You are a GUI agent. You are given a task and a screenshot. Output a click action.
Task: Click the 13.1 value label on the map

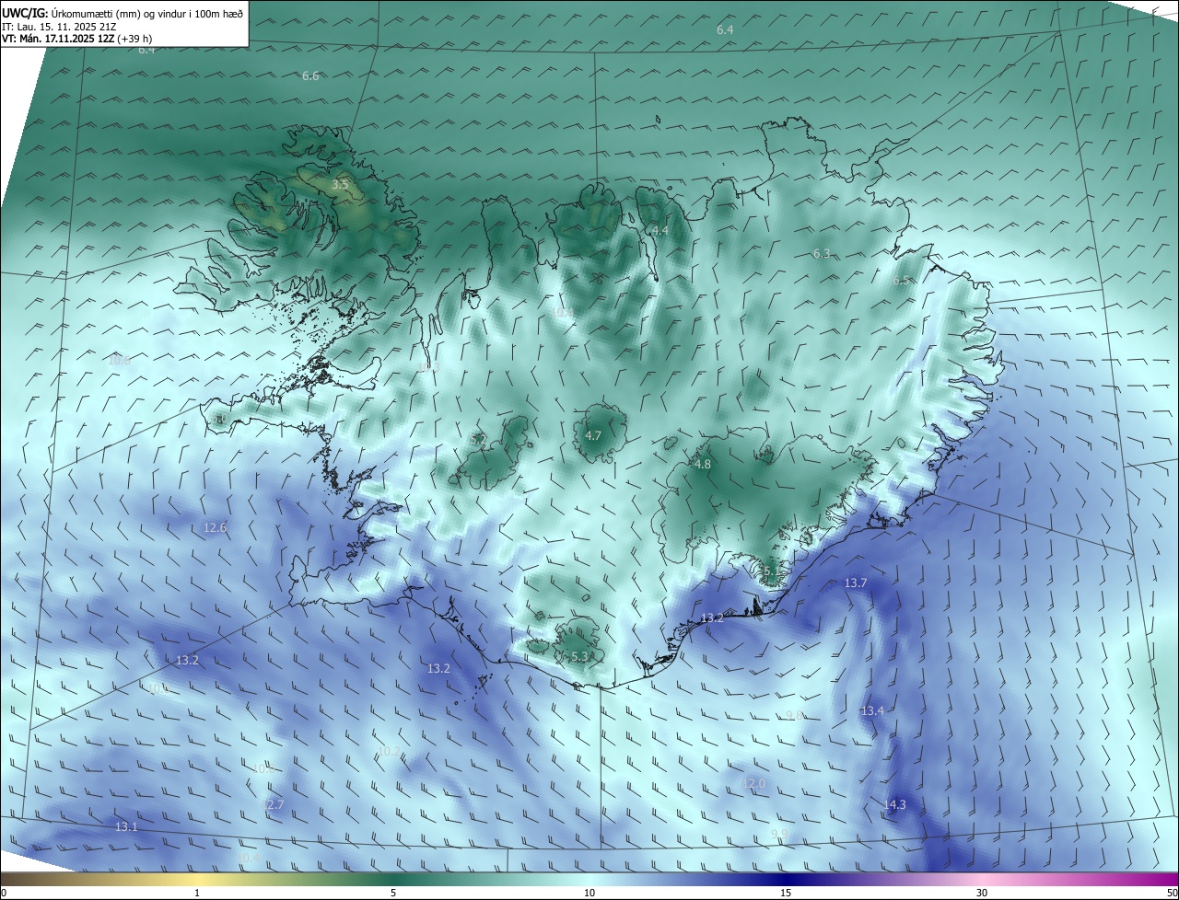click(x=126, y=826)
